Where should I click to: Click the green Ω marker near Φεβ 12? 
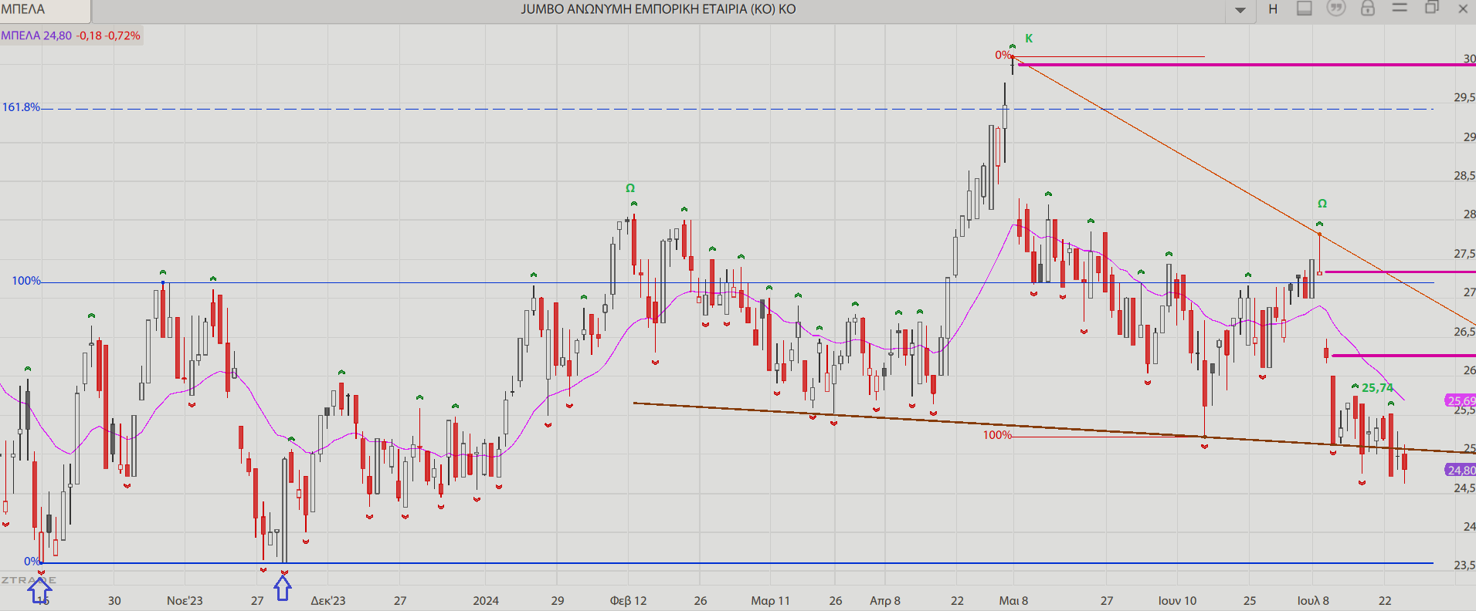tap(630, 188)
